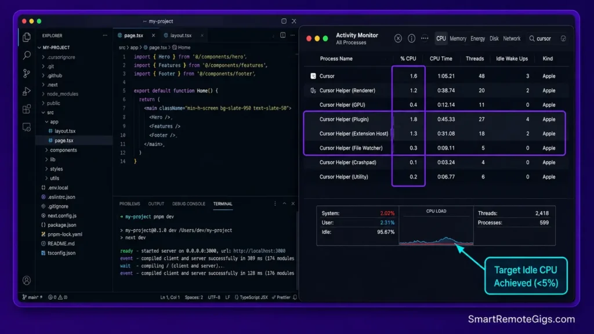Click Prettier indicator in status bar

tap(281, 297)
